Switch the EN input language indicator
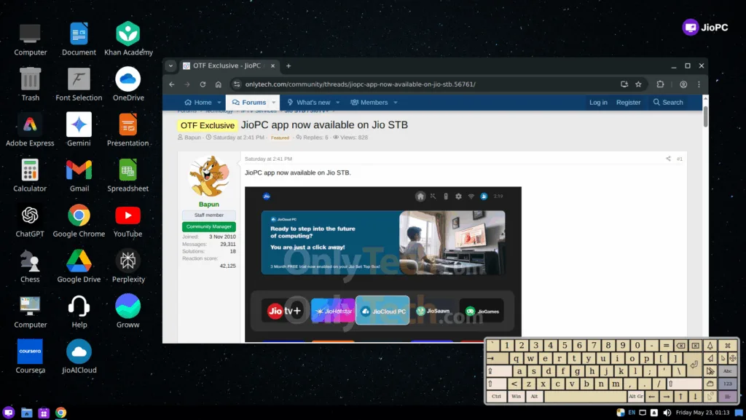Screen dimensions: 746x420 632,413
